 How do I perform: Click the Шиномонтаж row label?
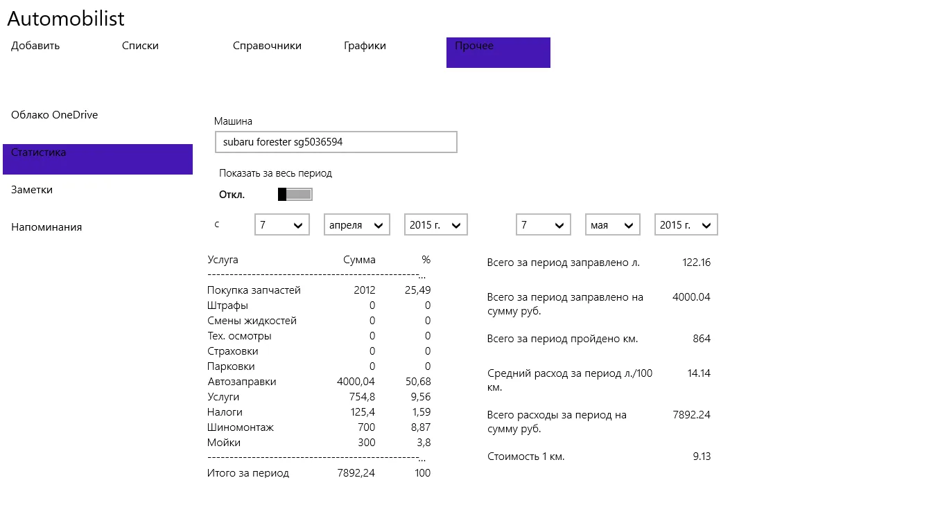(241, 427)
